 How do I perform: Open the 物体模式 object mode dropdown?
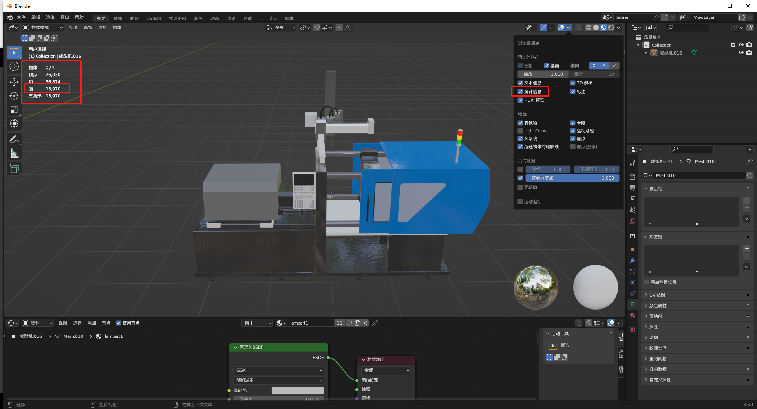coord(43,28)
